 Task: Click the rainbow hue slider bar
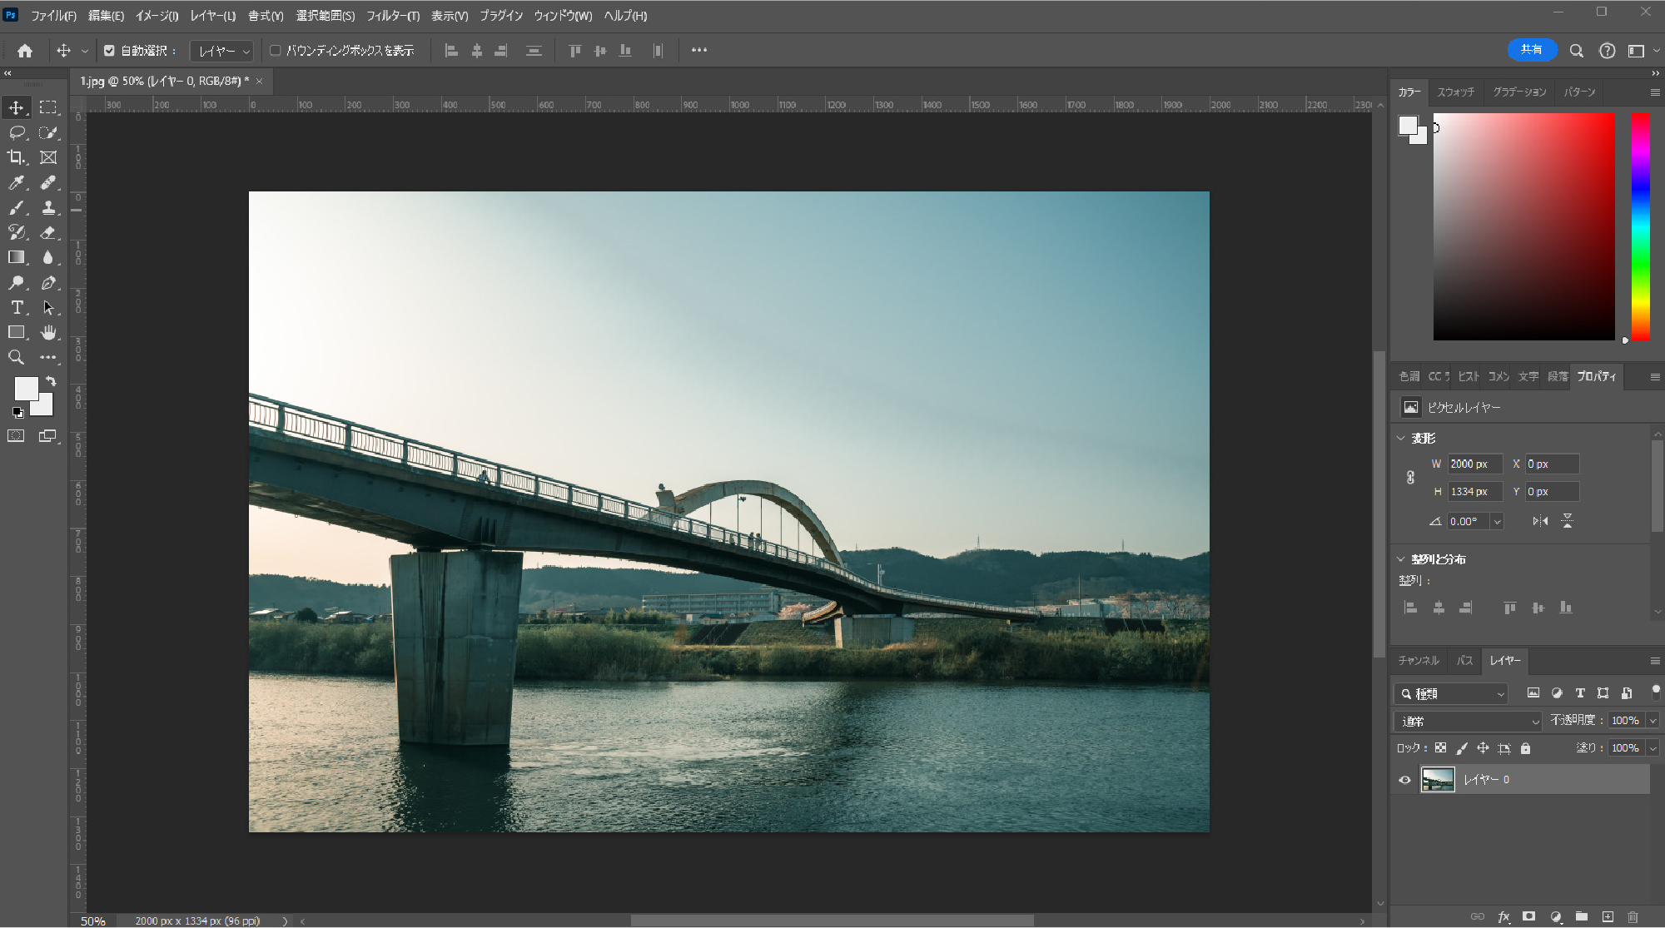[1640, 226]
